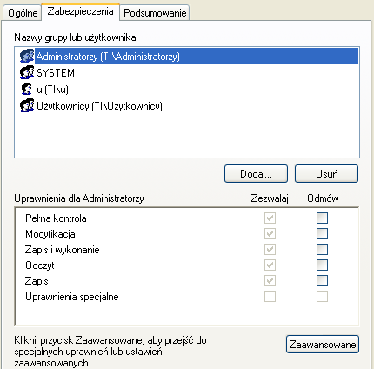
Task: Open Zaawansowane settings
Action: 323,345
